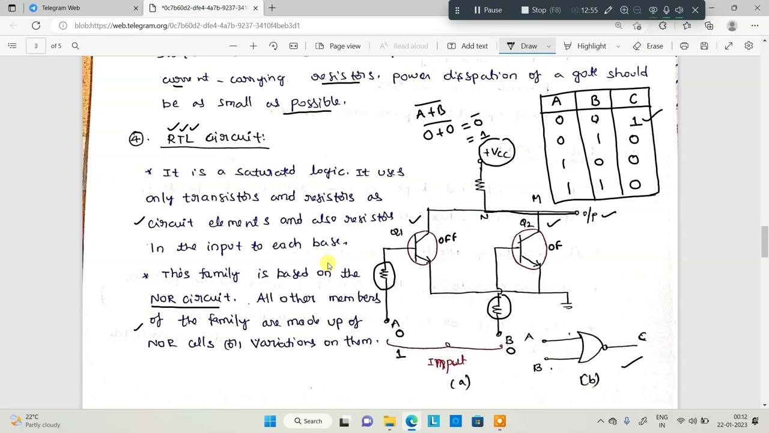The image size is (769, 433).
Task: Activate the Draw tool
Action: tap(523, 46)
